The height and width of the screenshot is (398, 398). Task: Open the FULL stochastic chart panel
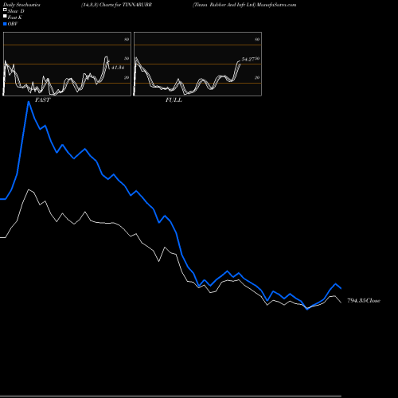click(x=197, y=64)
